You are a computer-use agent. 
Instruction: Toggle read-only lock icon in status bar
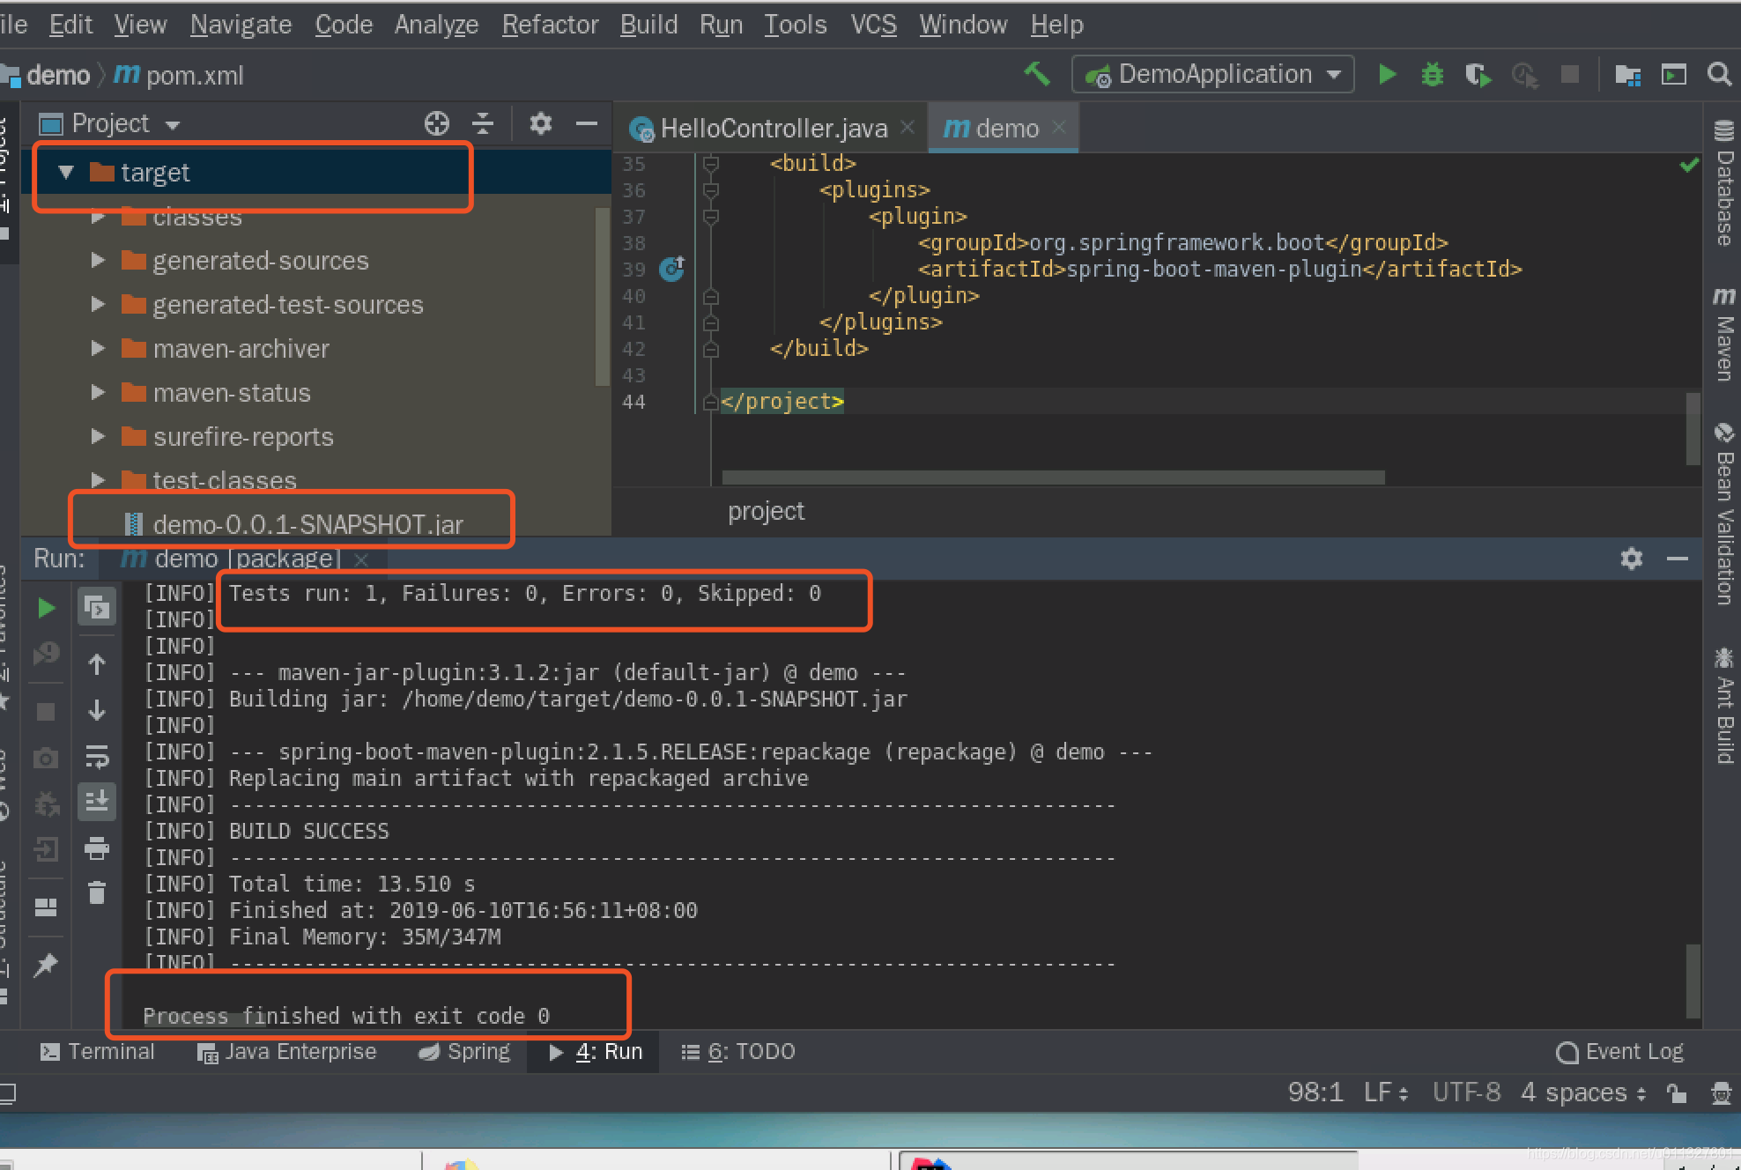tap(1677, 1093)
